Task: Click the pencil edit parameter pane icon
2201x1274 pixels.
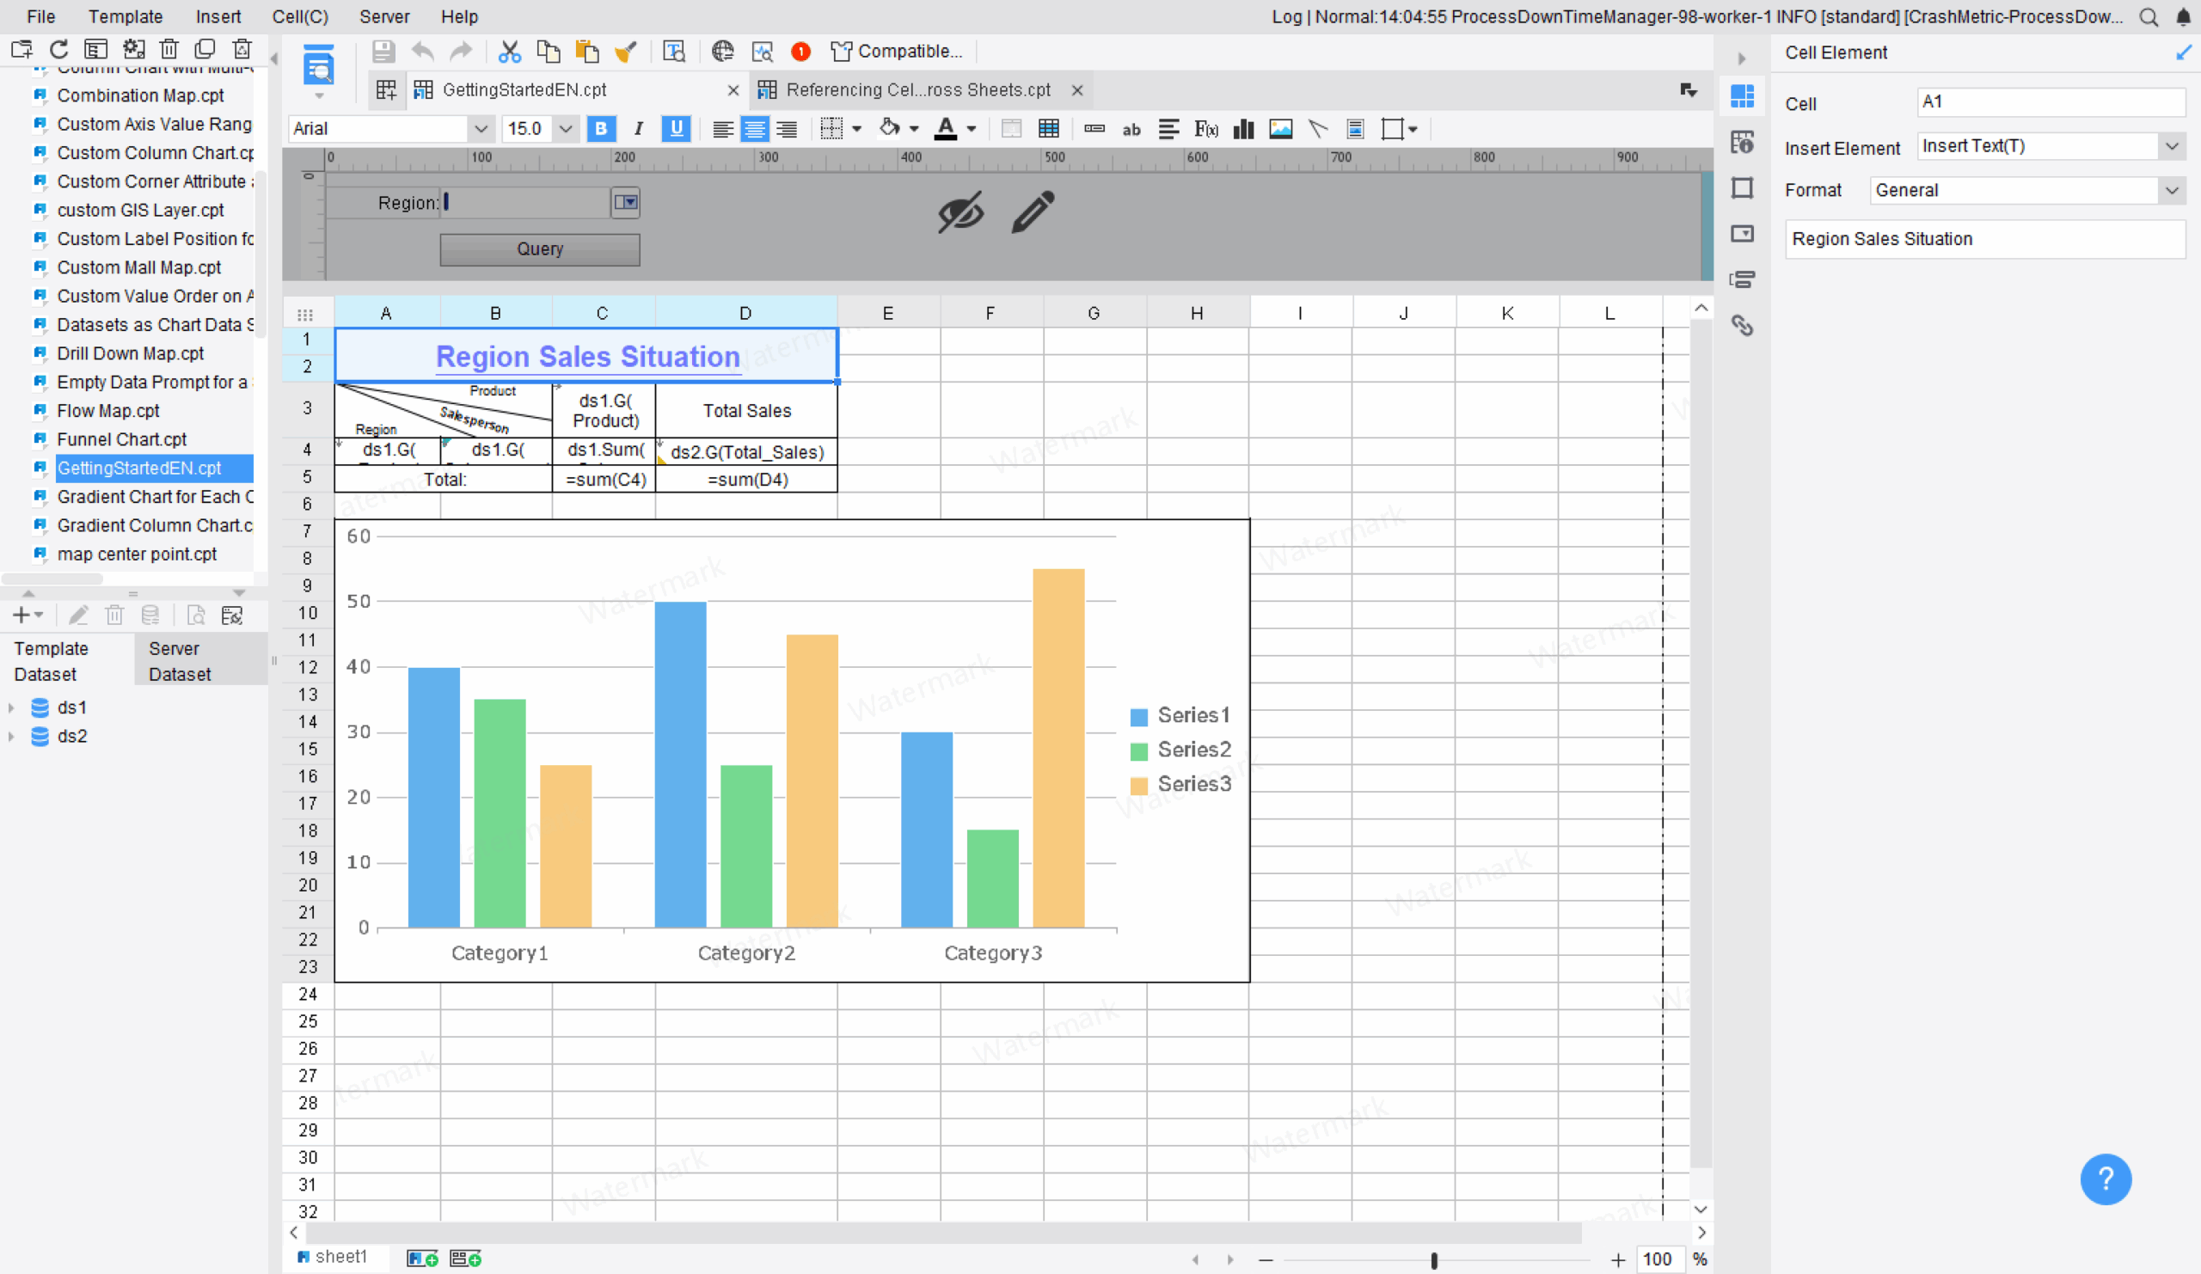Action: click(x=1033, y=212)
